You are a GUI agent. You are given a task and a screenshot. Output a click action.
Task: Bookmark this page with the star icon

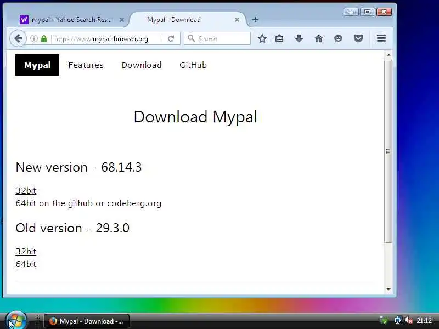262,38
